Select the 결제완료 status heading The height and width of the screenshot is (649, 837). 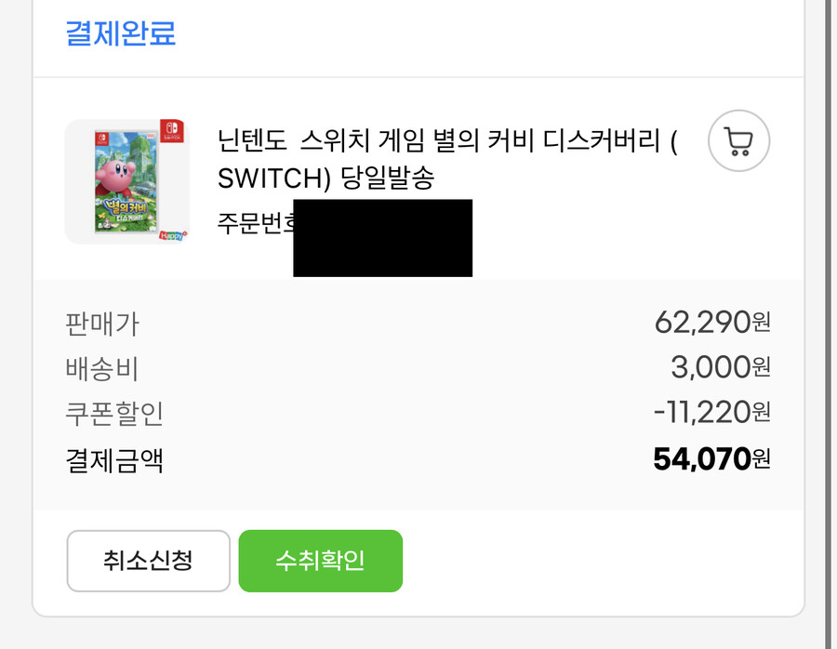point(120,33)
